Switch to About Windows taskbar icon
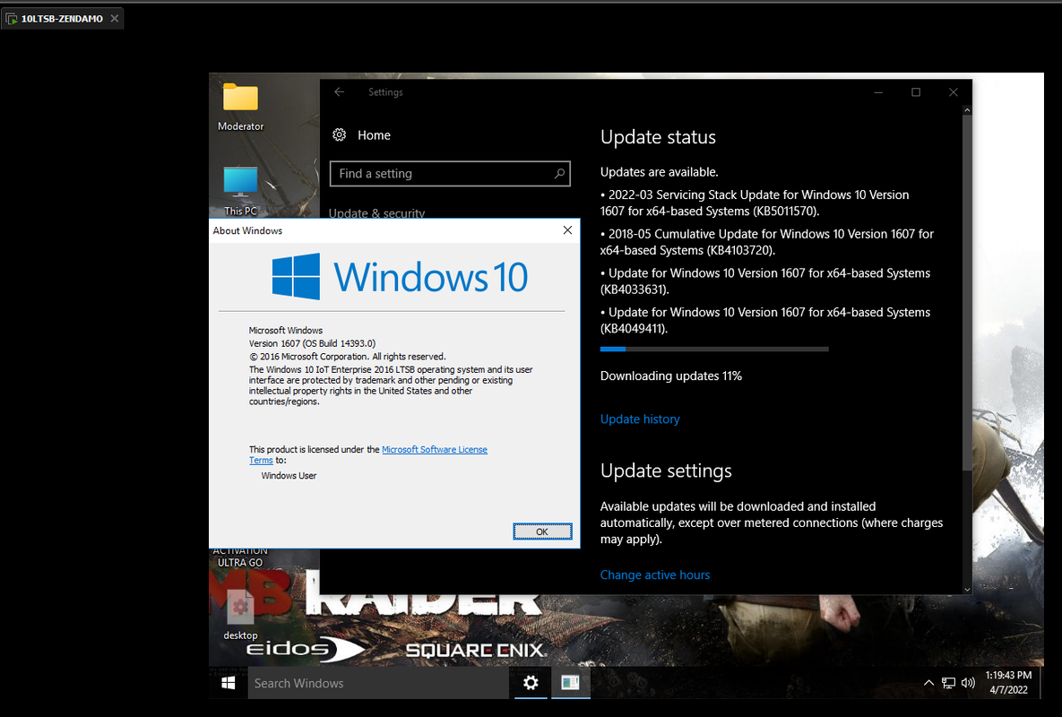 coord(570,682)
